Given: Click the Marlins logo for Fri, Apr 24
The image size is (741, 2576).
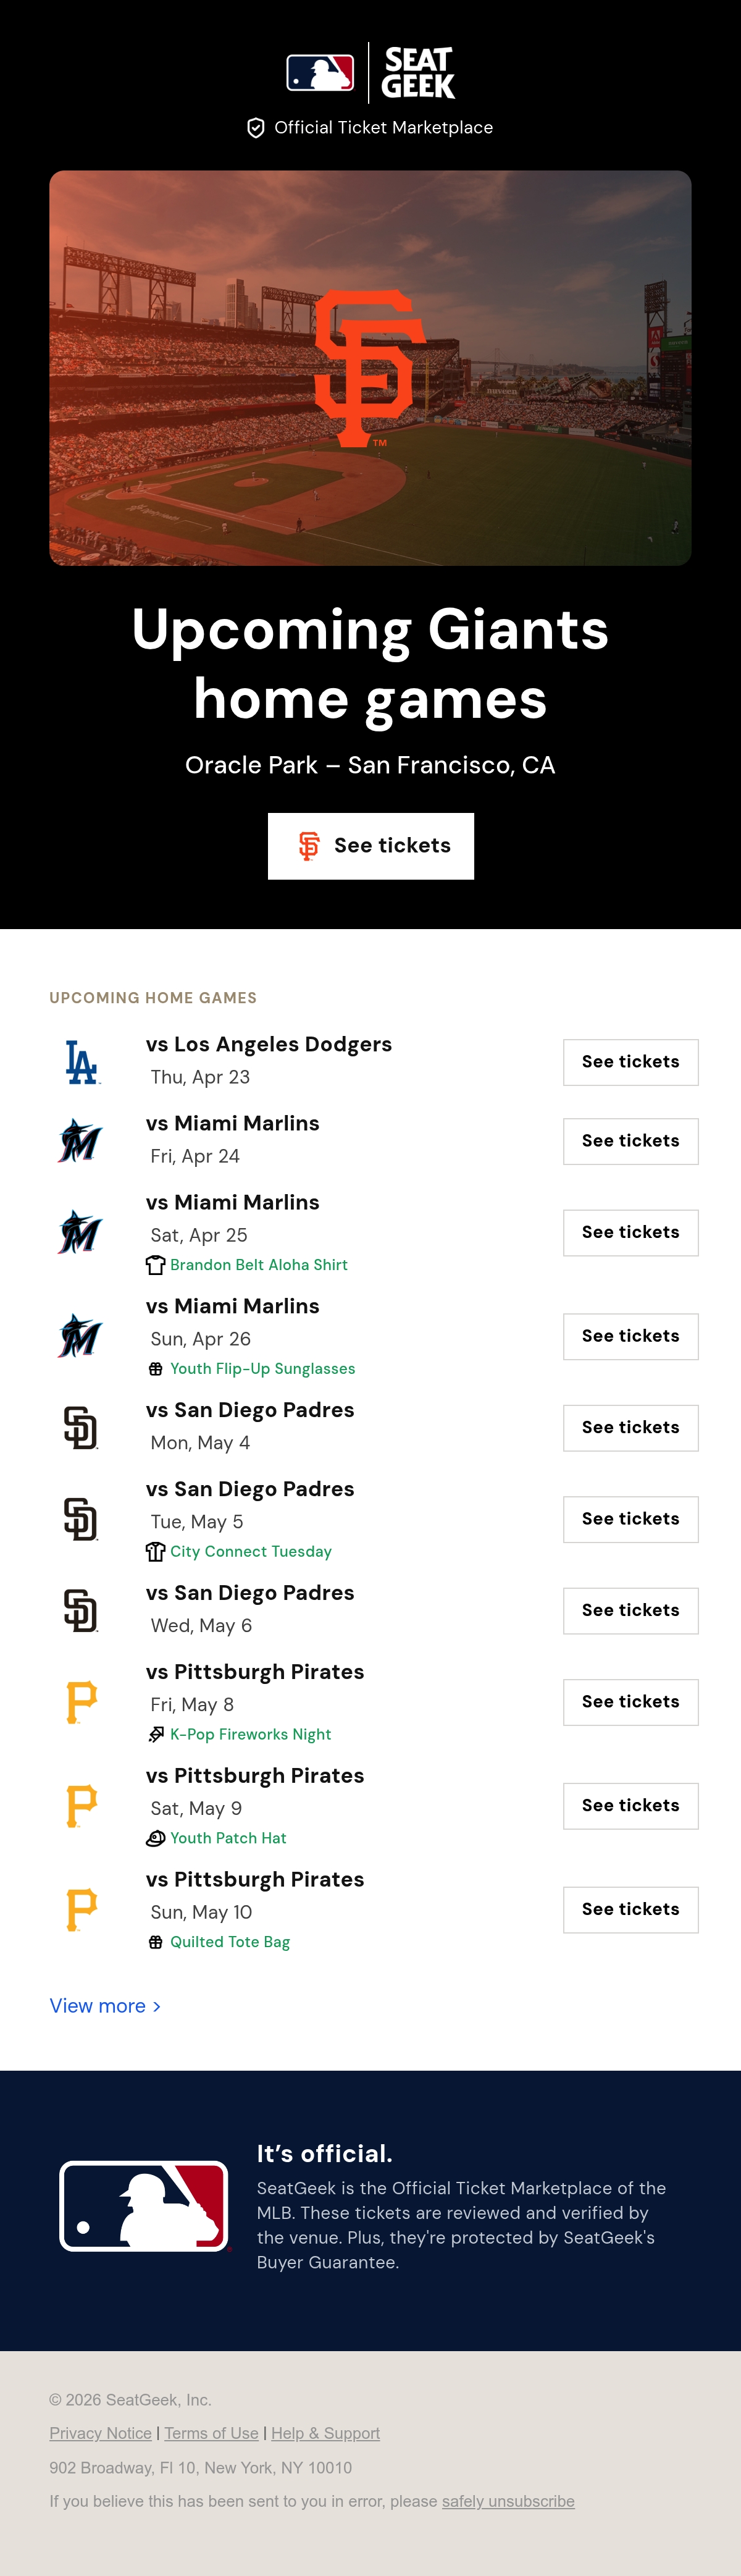Looking at the screenshot, I should pyautogui.click(x=81, y=1141).
